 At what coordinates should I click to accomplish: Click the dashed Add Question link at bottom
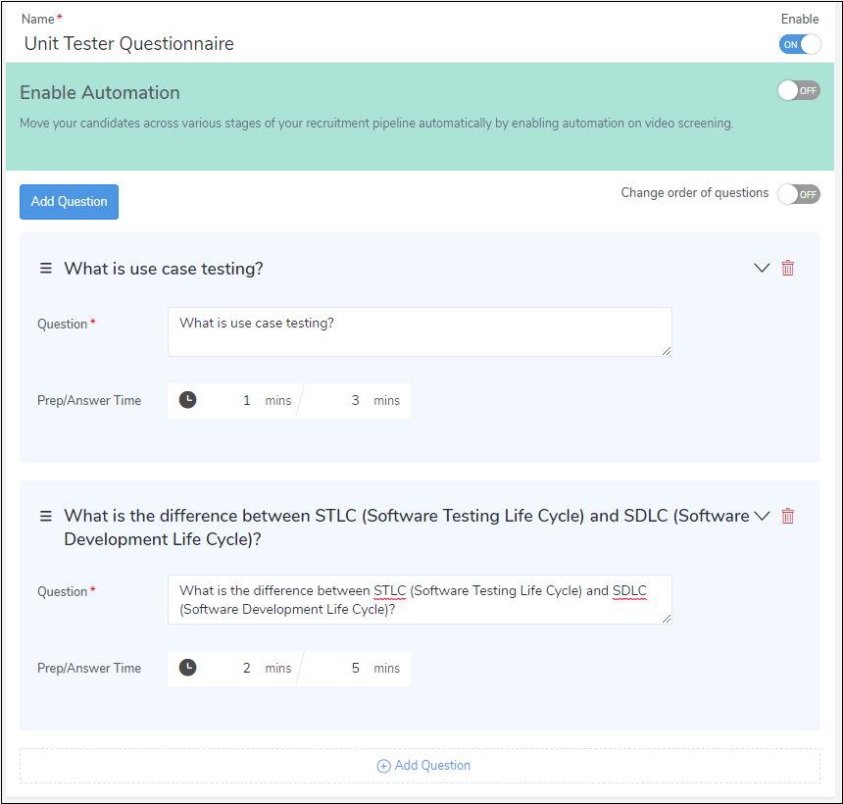[431, 766]
